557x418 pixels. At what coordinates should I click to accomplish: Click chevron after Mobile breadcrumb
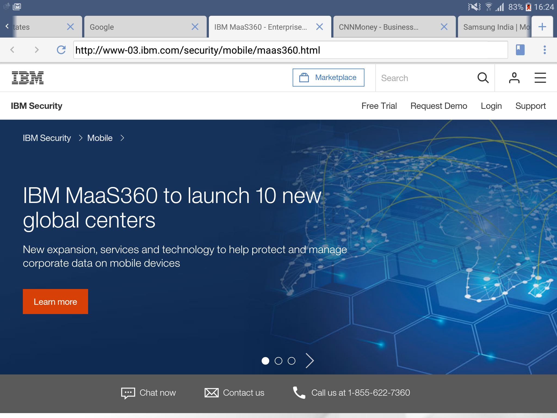[x=122, y=138]
